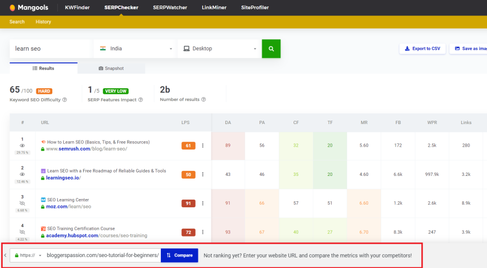Click the VERY LOW impact badge
The image size is (487, 268).
point(116,91)
